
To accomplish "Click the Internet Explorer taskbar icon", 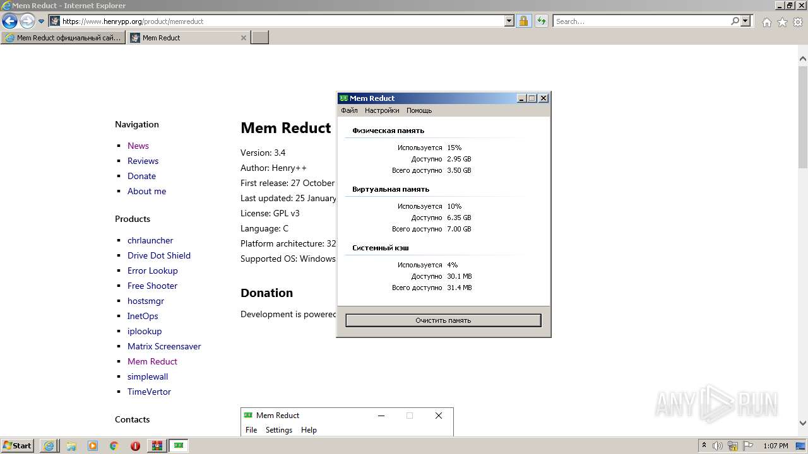I will (x=49, y=446).
